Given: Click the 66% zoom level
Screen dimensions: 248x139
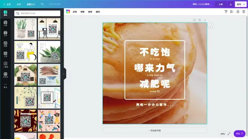Looking at the screenshot, I should 222,134.
